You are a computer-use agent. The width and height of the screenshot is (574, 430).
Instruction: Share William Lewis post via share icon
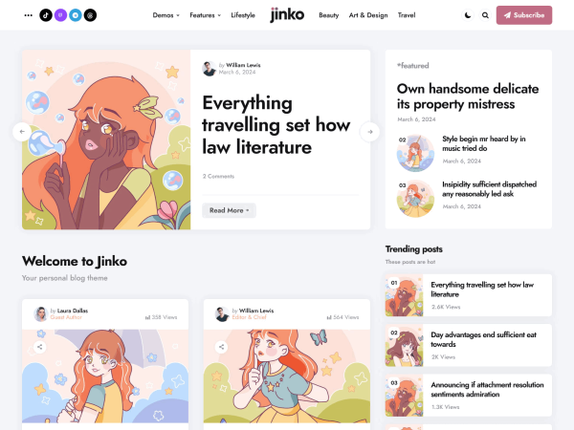[222, 347]
